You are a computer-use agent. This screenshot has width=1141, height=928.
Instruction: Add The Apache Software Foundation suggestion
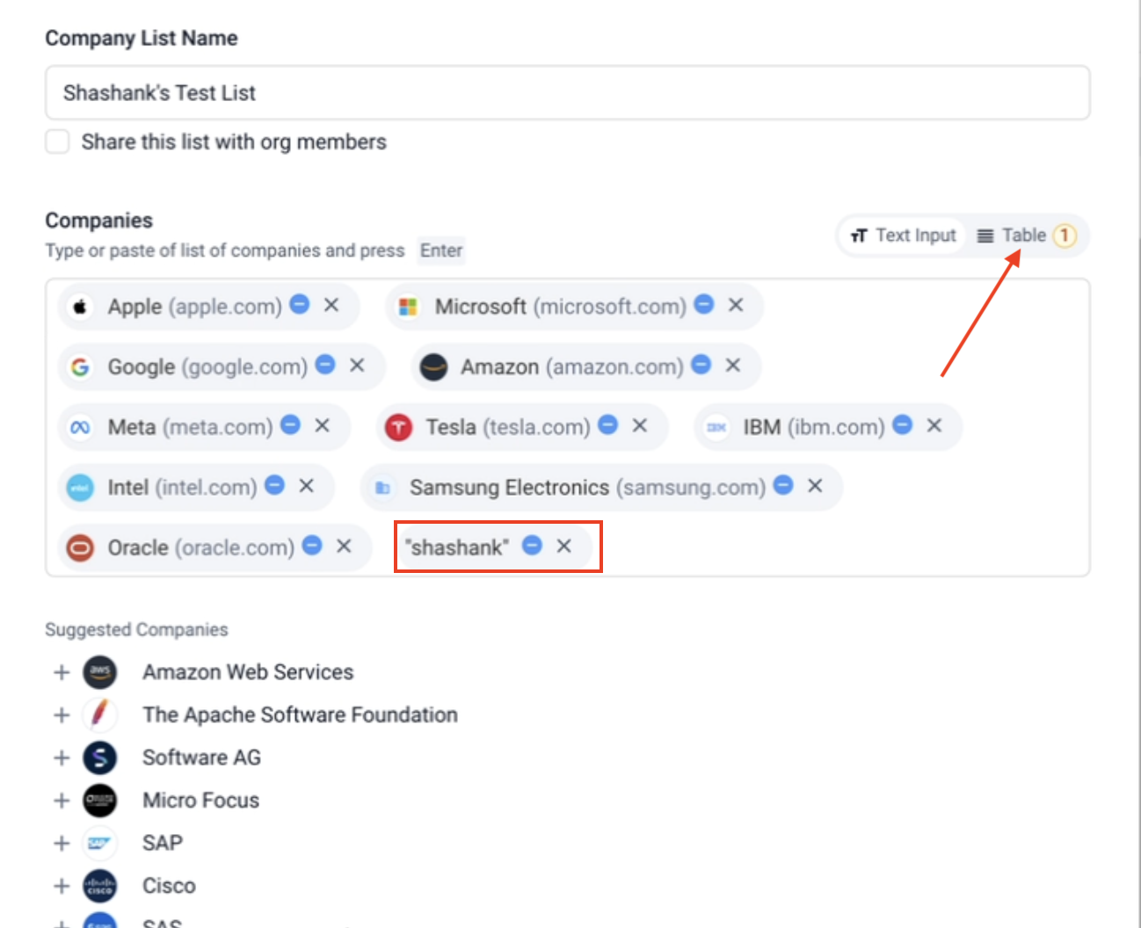point(62,715)
